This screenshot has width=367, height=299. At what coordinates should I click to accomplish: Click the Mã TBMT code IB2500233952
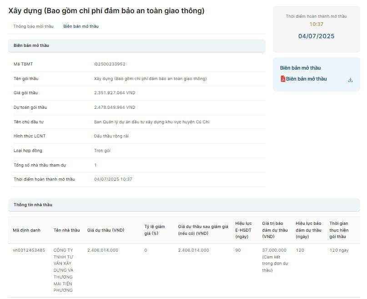(x=110, y=64)
